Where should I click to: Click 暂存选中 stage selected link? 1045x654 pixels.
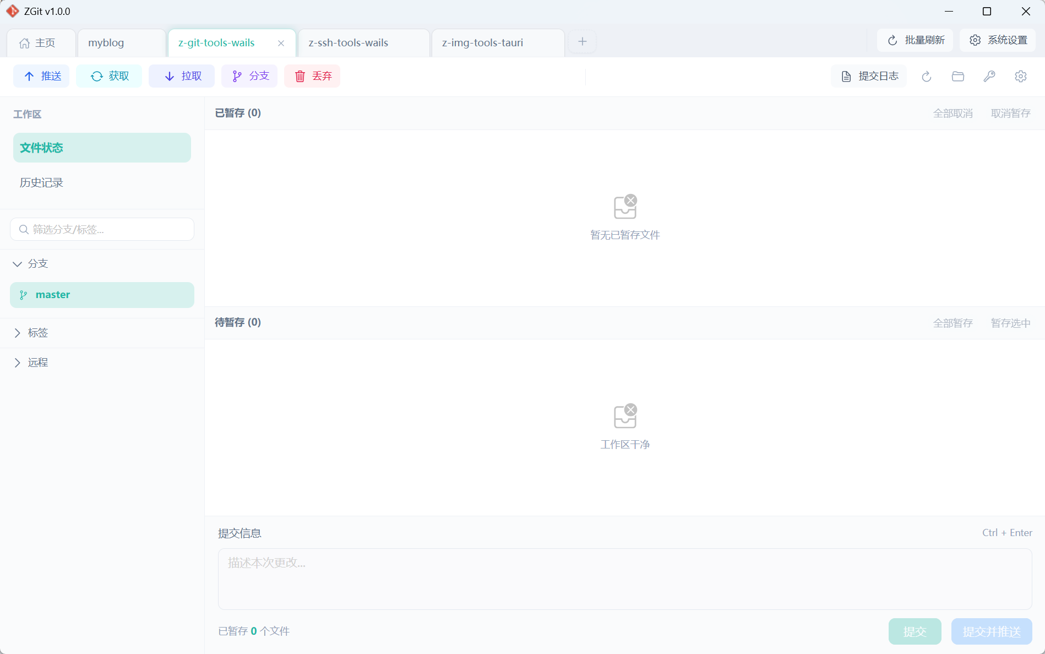pyautogui.click(x=1011, y=323)
